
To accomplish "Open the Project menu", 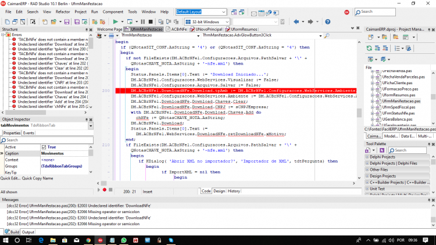I will tap(80, 12).
